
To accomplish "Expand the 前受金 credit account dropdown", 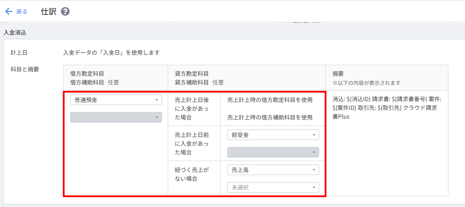I will pos(273,135).
